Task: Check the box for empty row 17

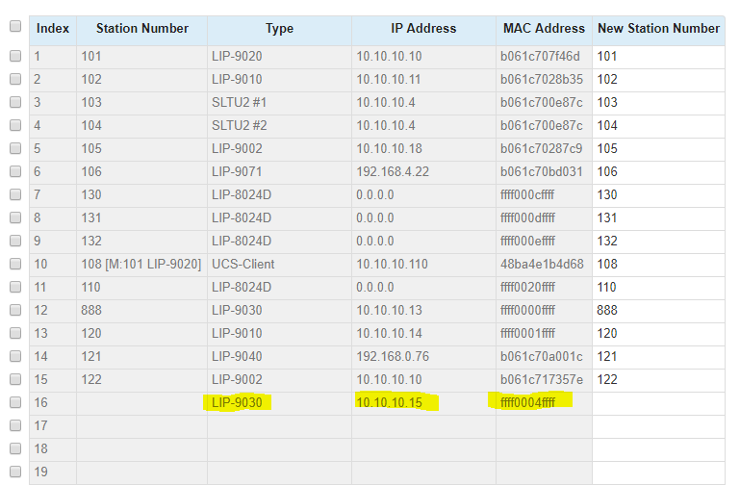Action: [15, 425]
